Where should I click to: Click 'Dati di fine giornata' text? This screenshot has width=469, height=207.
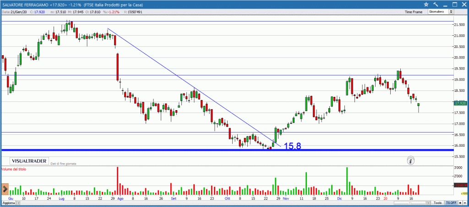pyautogui.click(x=63, y=164)
